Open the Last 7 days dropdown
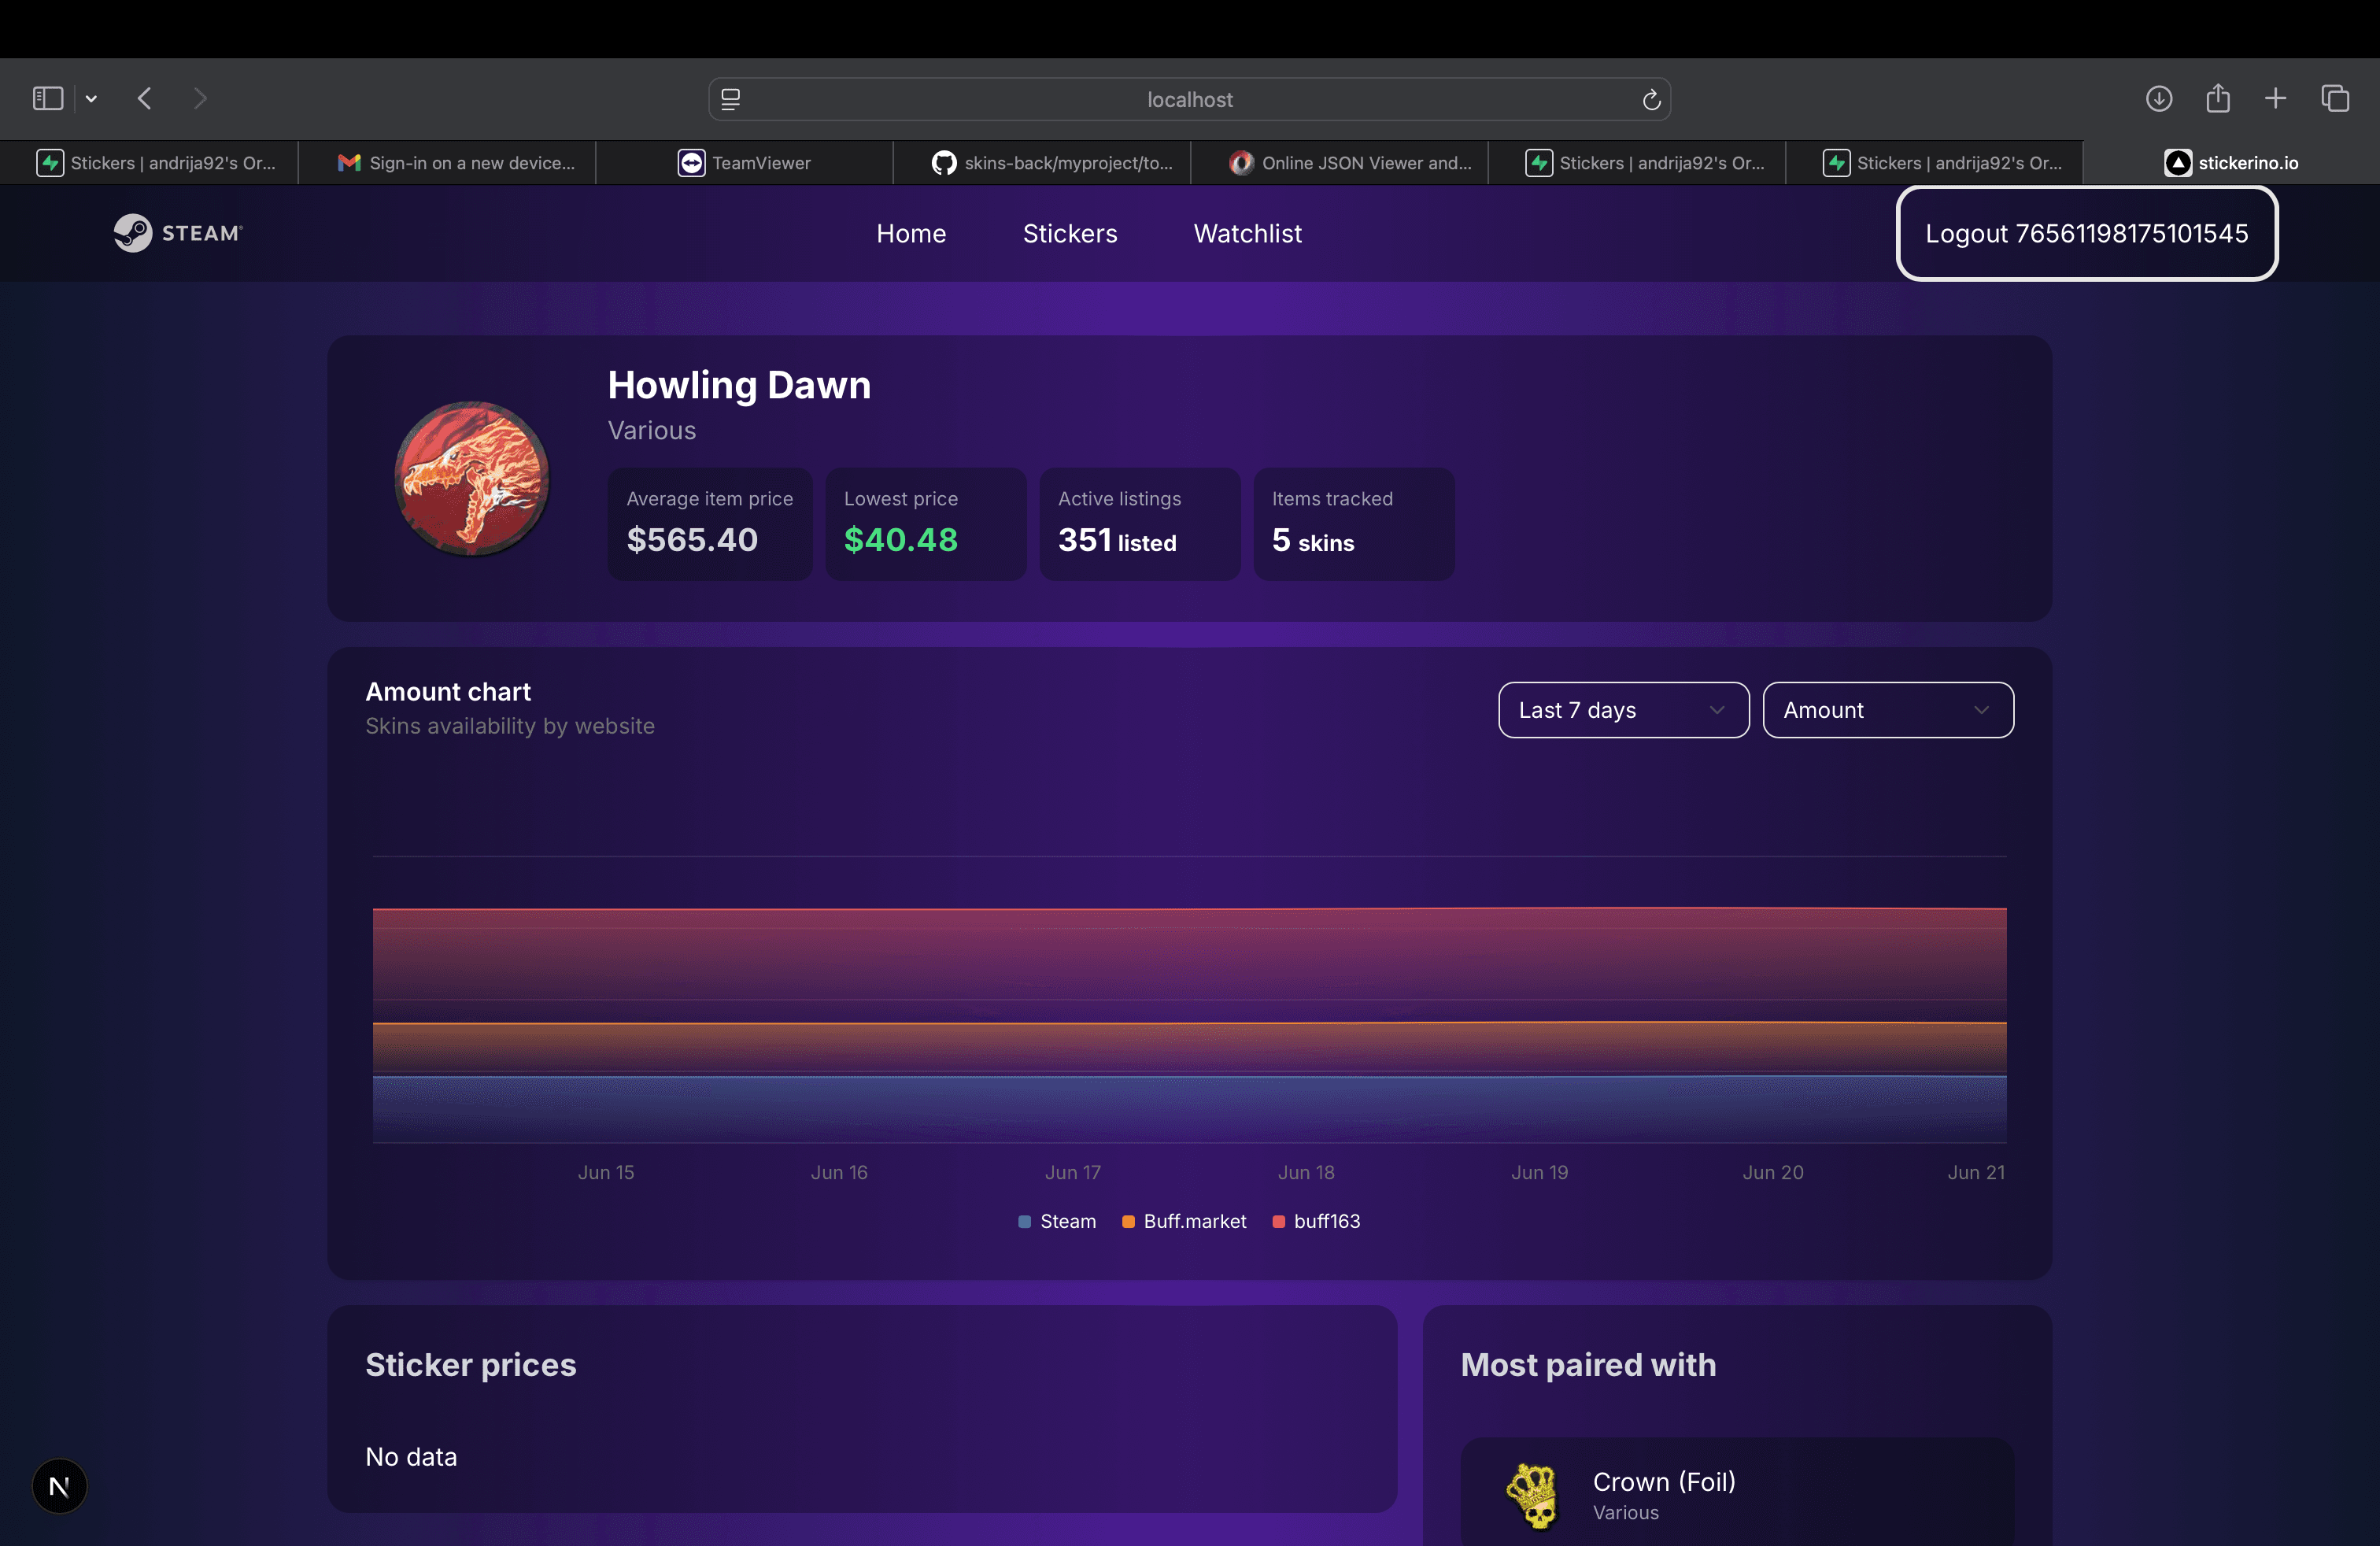This screenshot has height=1546, width=2380. (x=1624, y=710)
